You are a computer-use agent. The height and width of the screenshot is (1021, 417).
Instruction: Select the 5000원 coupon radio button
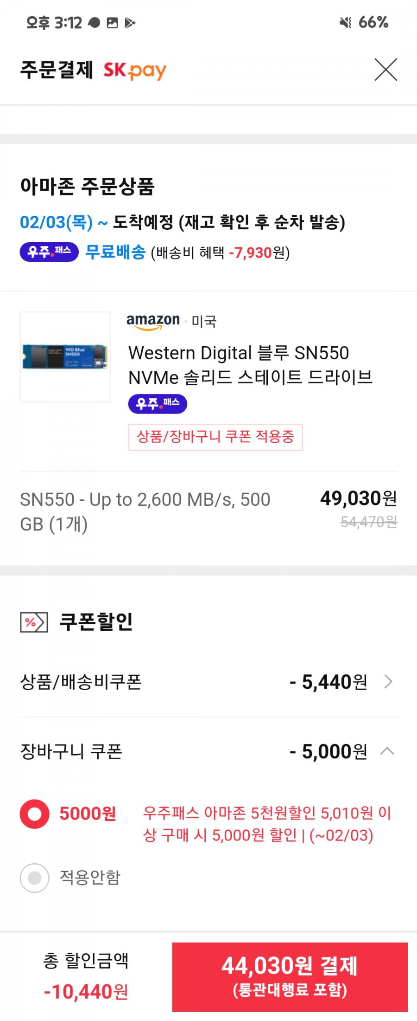[34, 814]
